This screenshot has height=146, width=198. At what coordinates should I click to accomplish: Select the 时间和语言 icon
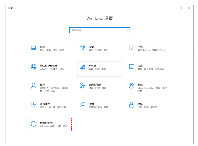click(83, 86)
